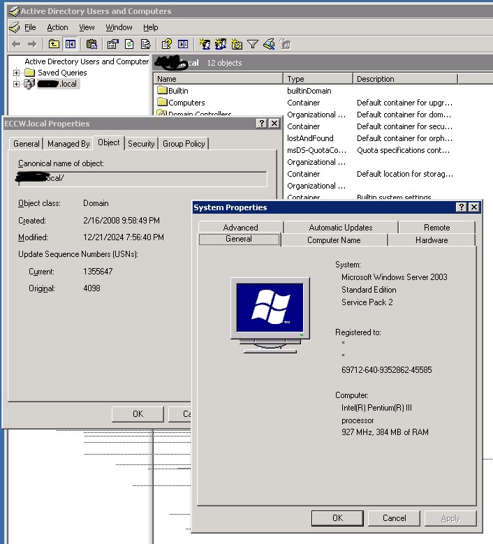Expand the Saved Queries tree node
This screenshot has height=544, width=493.
17,73
